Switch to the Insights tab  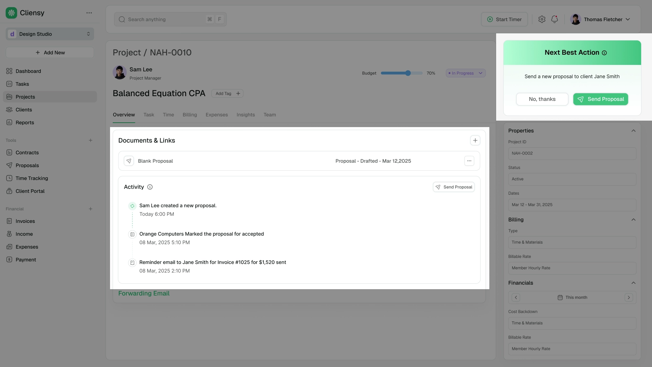pyautogui.click(x=246, y=115)
